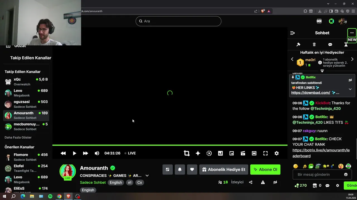Toggle notification bell for Amouranth
357x200 pixels.
click(180, 169)
